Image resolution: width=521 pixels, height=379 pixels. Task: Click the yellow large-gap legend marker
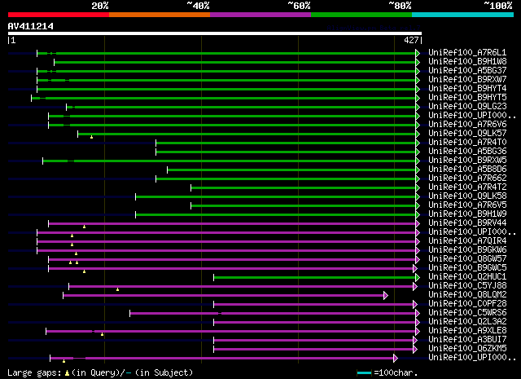pos(67,373)
